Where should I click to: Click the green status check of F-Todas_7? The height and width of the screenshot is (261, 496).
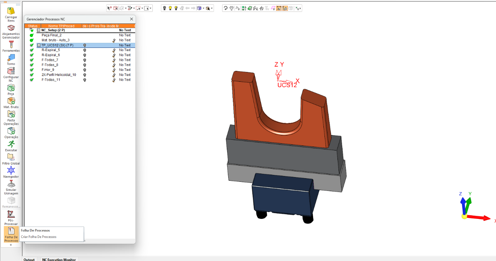point(32,60)
